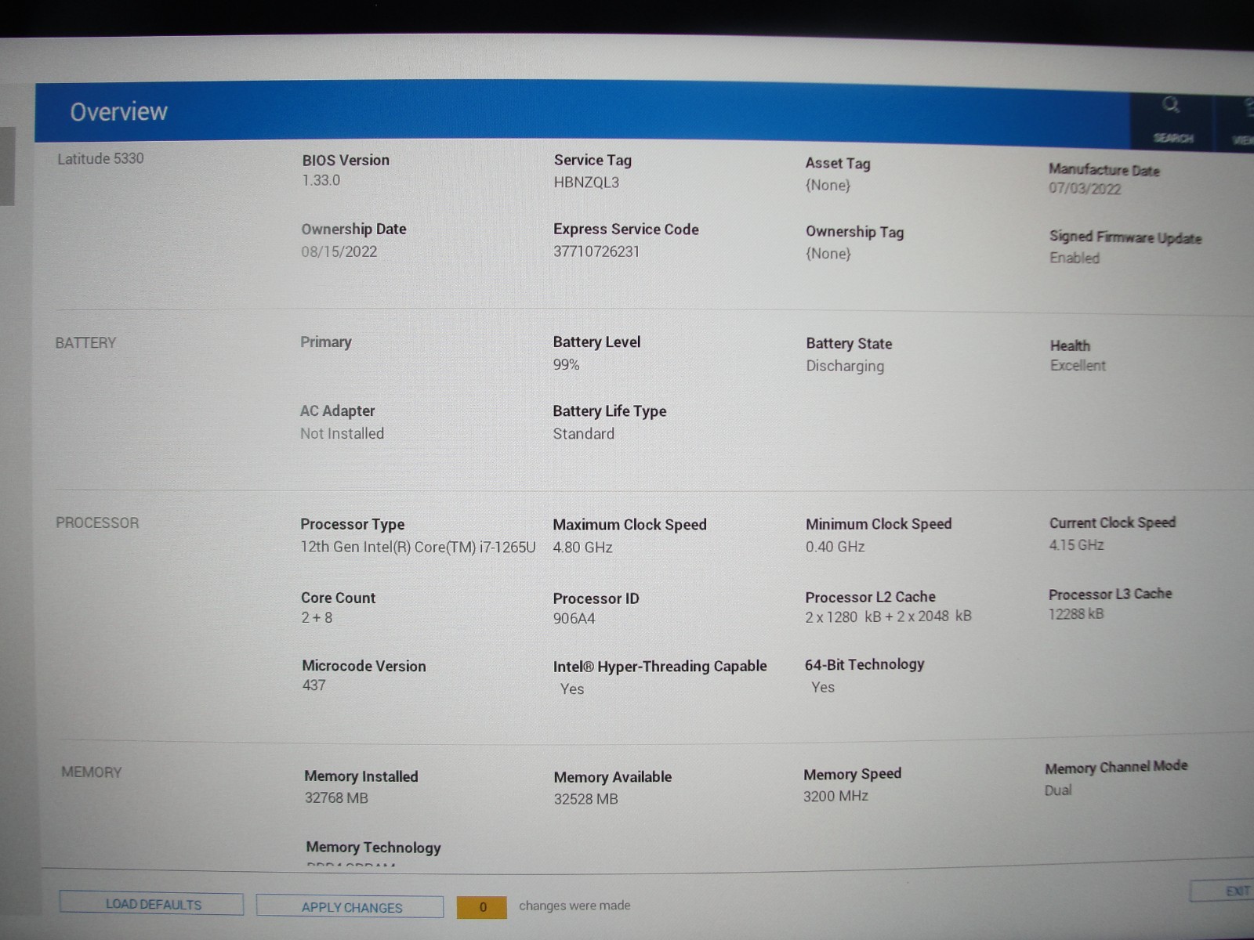Select Current Clock Speed 4.15 GHz
This screenshot has height=940, width=1254.
[x=1076, y=545]
